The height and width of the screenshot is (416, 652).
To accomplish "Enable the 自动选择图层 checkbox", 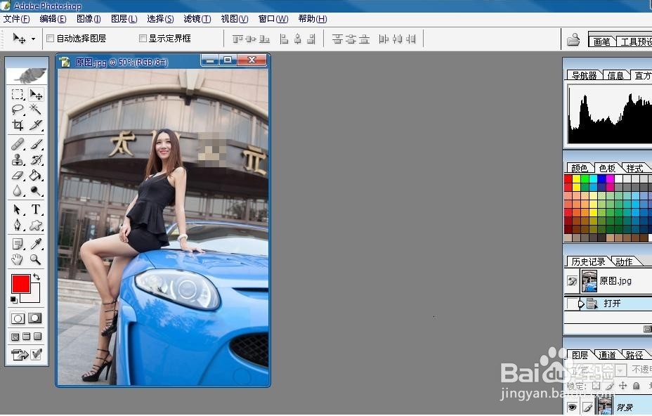I will point(51,38).
